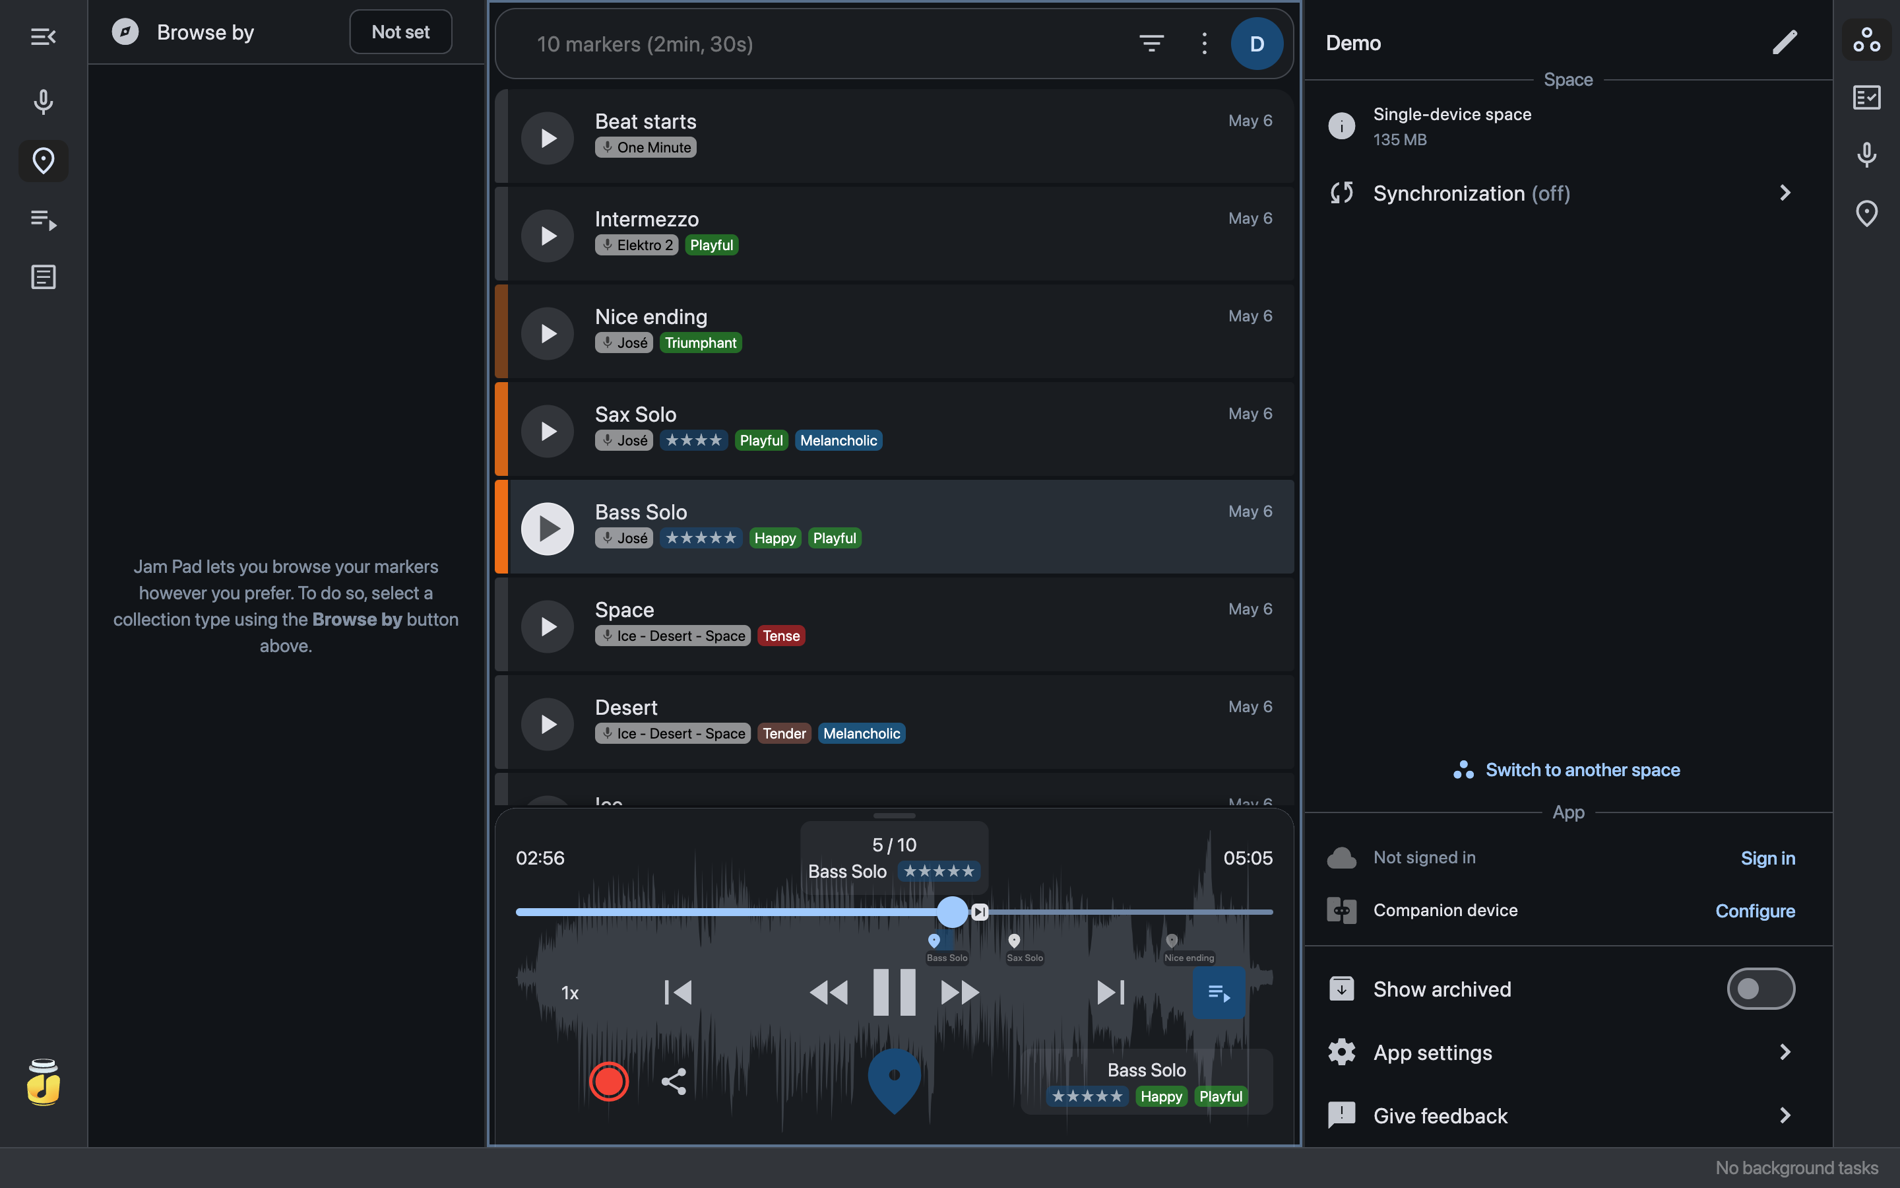Open the markers filter icon
The height and width of the screenshot is (1188, 1900).
(x=1151, y=43)
